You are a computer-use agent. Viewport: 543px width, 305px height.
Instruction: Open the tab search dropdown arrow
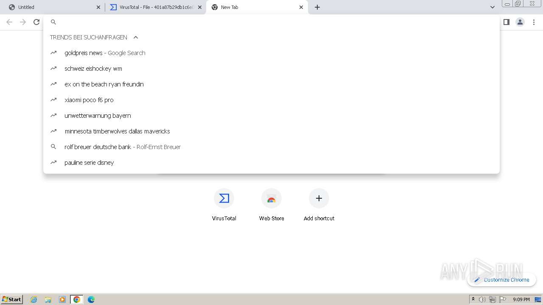(493, 7)
